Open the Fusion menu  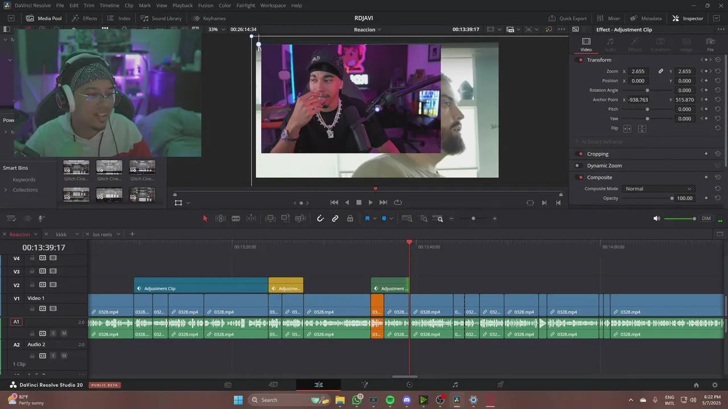[x=206, y=5]
